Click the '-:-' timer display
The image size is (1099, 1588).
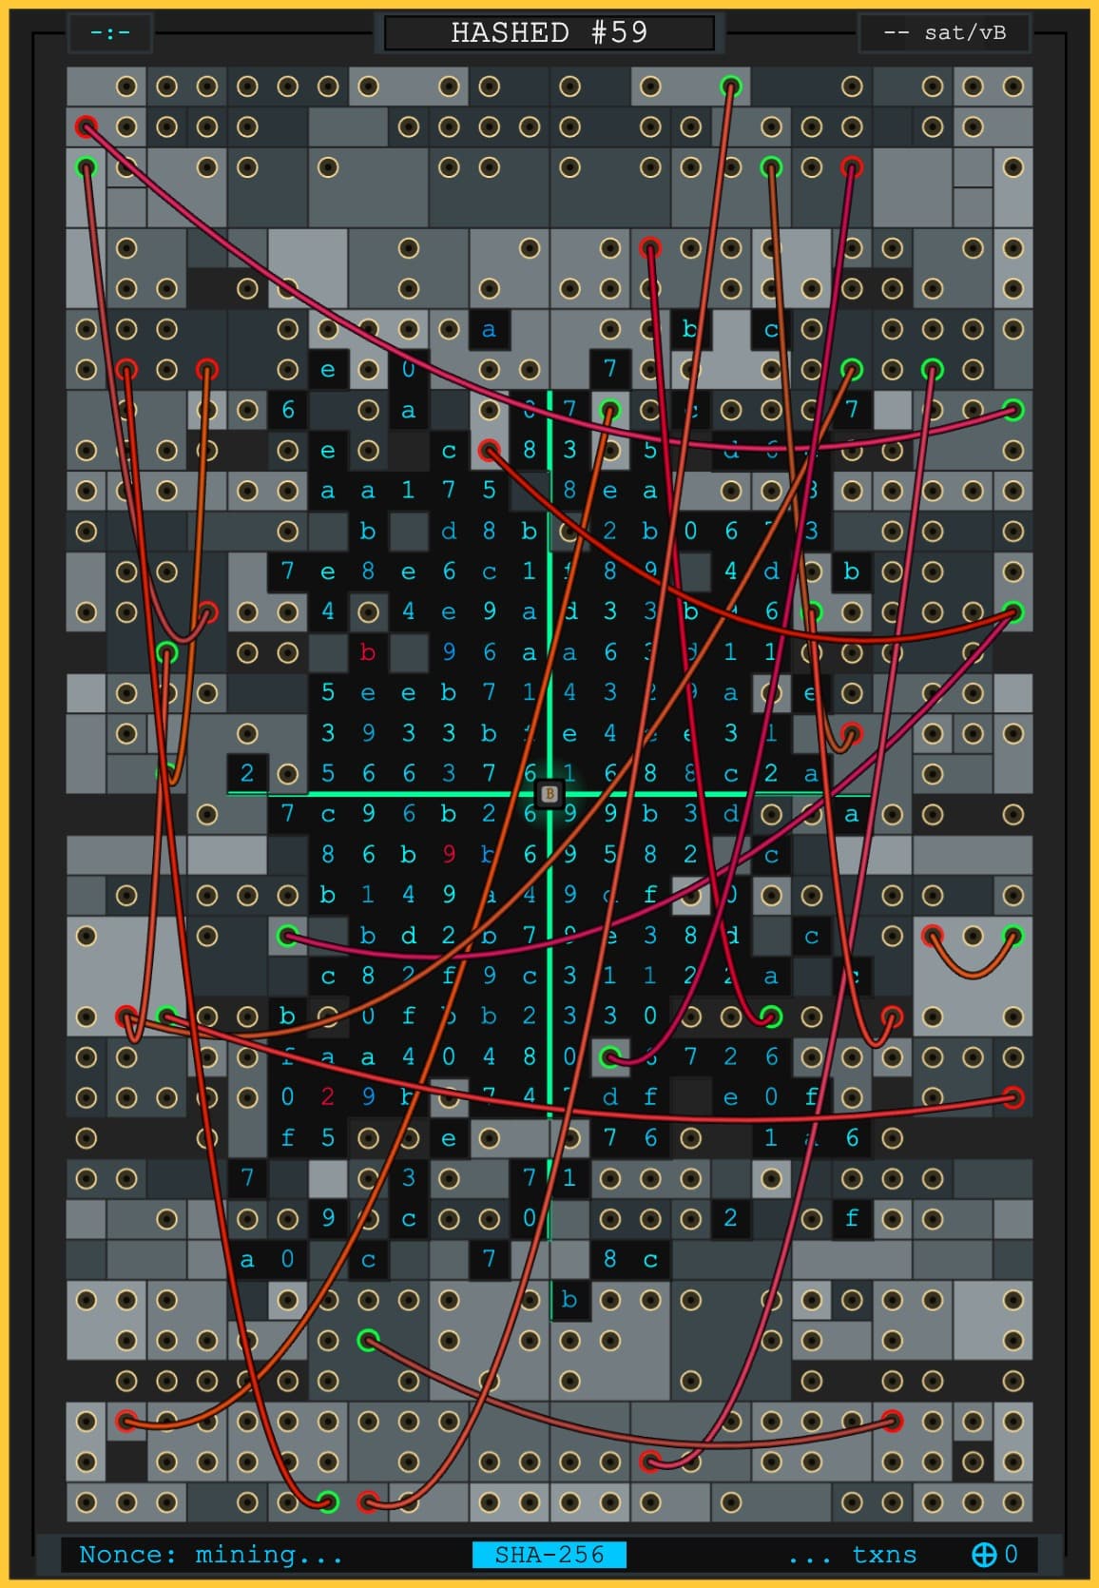[110, 32]
